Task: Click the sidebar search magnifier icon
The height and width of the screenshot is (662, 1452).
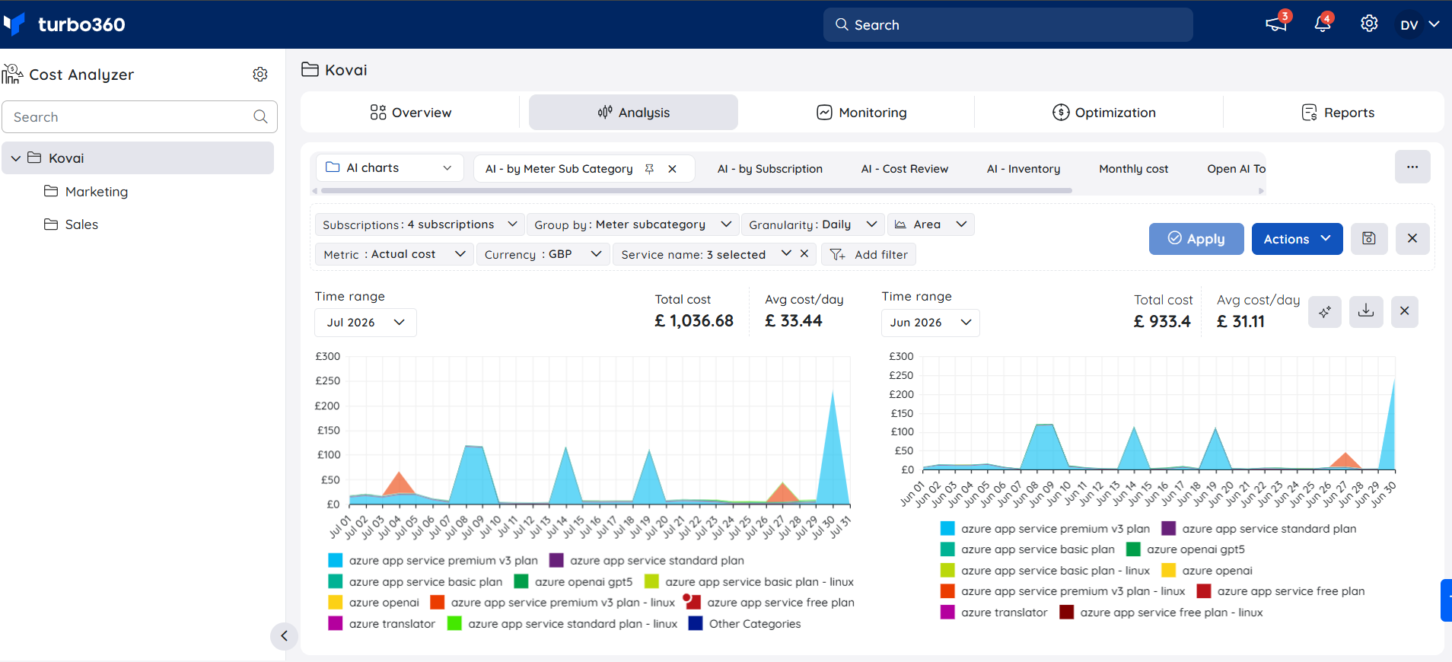Action: coord(260,116)
